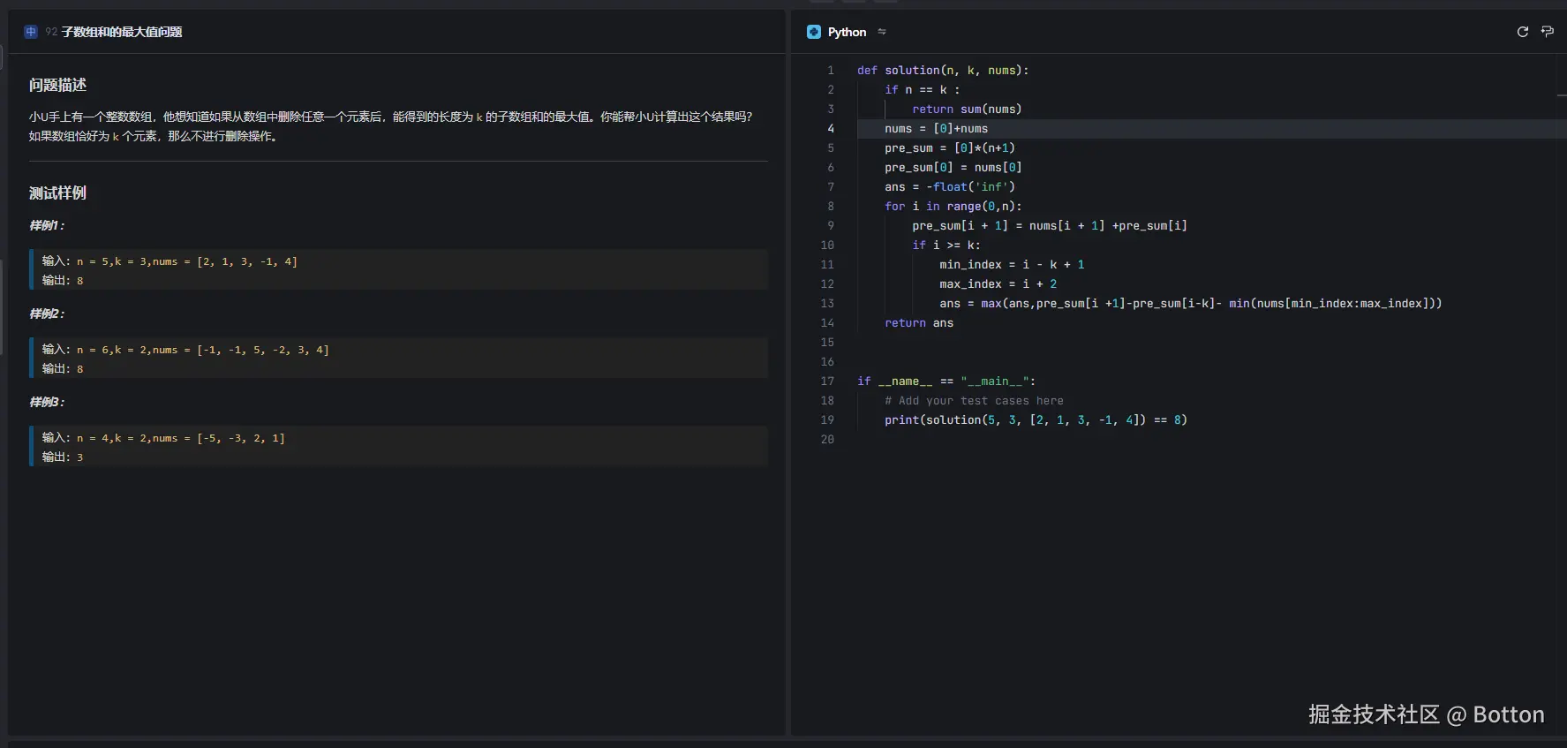This screenshot has width=1567, height=748.
Task: Click the 问题描述 heading
Action: tap(57, 85)
